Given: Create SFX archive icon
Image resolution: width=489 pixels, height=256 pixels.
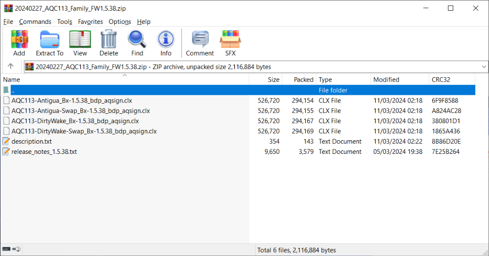Looking at the screenshot, I should pyautogui.click(x=230, y=39).
